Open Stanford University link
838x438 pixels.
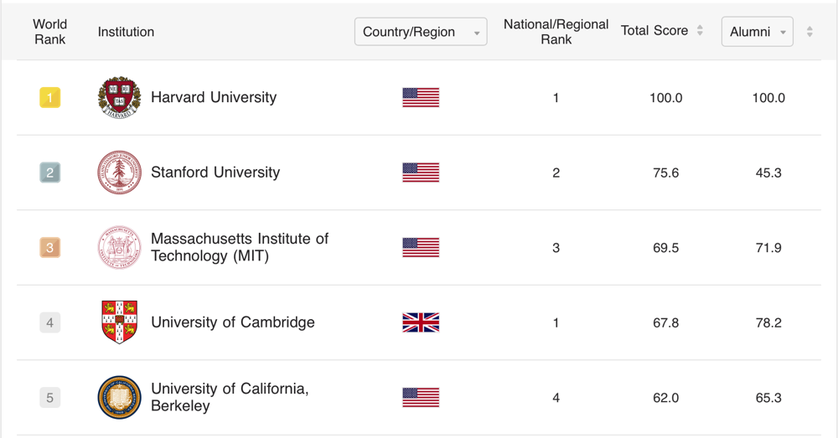click(x=215, y=173)
